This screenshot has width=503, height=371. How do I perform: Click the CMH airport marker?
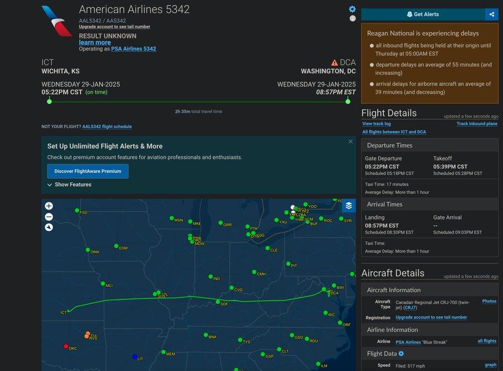(x=254, y=272)
